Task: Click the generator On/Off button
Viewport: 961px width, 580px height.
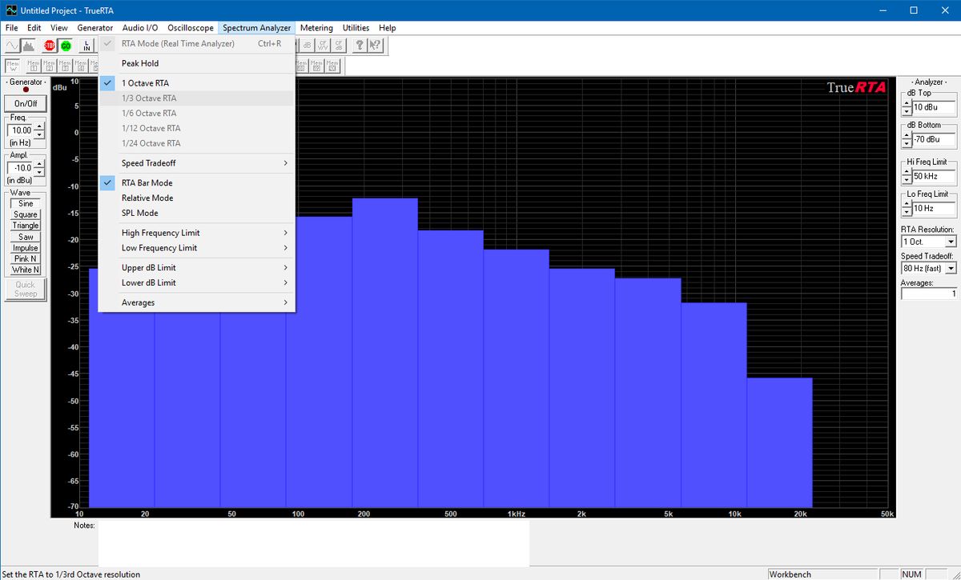Action: pos(26,104)
